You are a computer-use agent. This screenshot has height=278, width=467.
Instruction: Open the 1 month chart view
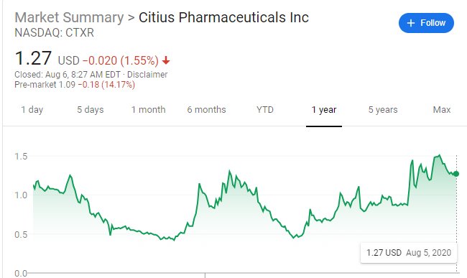pos(148,109)
